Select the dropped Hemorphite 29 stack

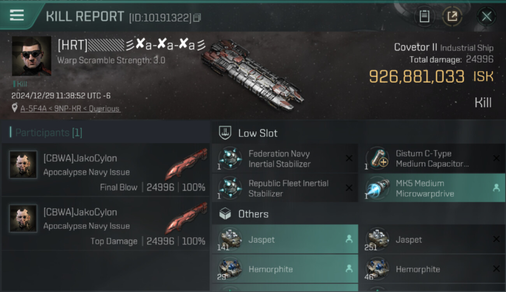(x=285, y=269)
